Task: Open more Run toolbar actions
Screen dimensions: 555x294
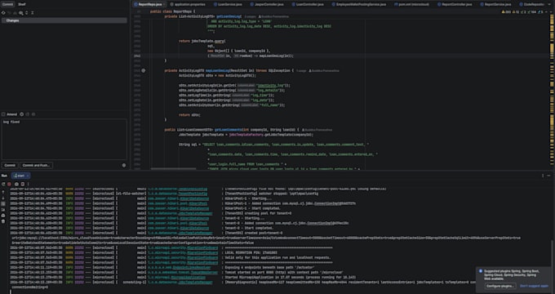Action: (29, 185)
